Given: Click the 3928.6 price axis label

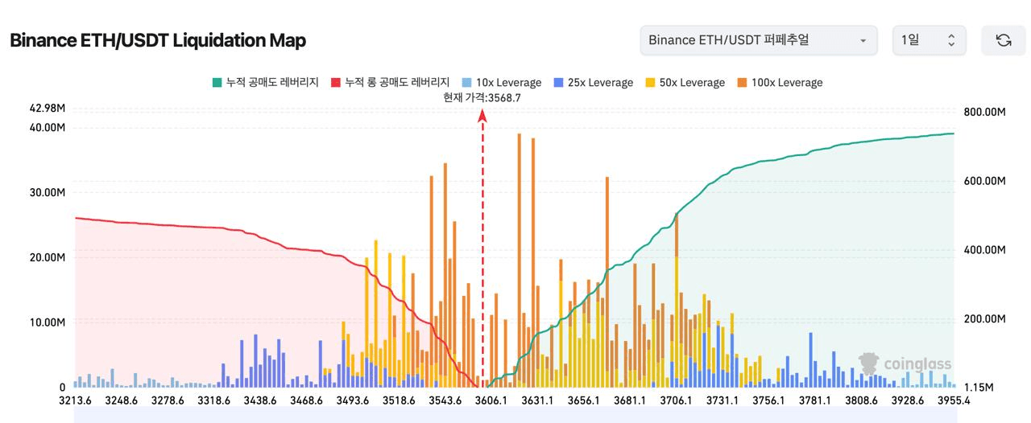Looking at the screenshot, I should 906,400.
